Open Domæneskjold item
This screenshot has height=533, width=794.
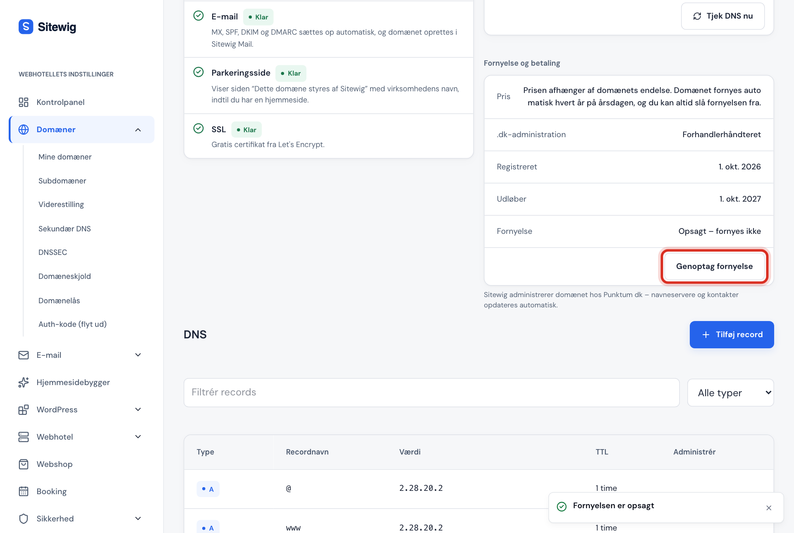[65, 276]
